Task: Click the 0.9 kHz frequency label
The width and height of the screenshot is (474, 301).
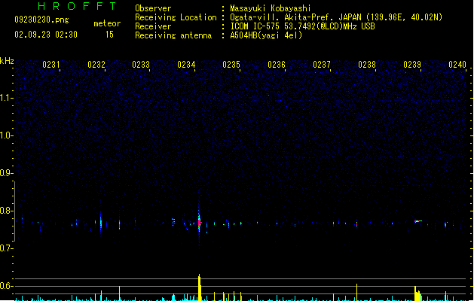Action: (6, 173)
